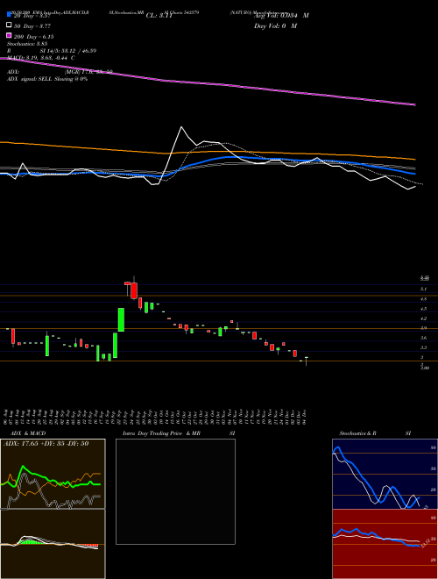Click the white 50 Day EMA legend swatch

(x=9, y=25)
